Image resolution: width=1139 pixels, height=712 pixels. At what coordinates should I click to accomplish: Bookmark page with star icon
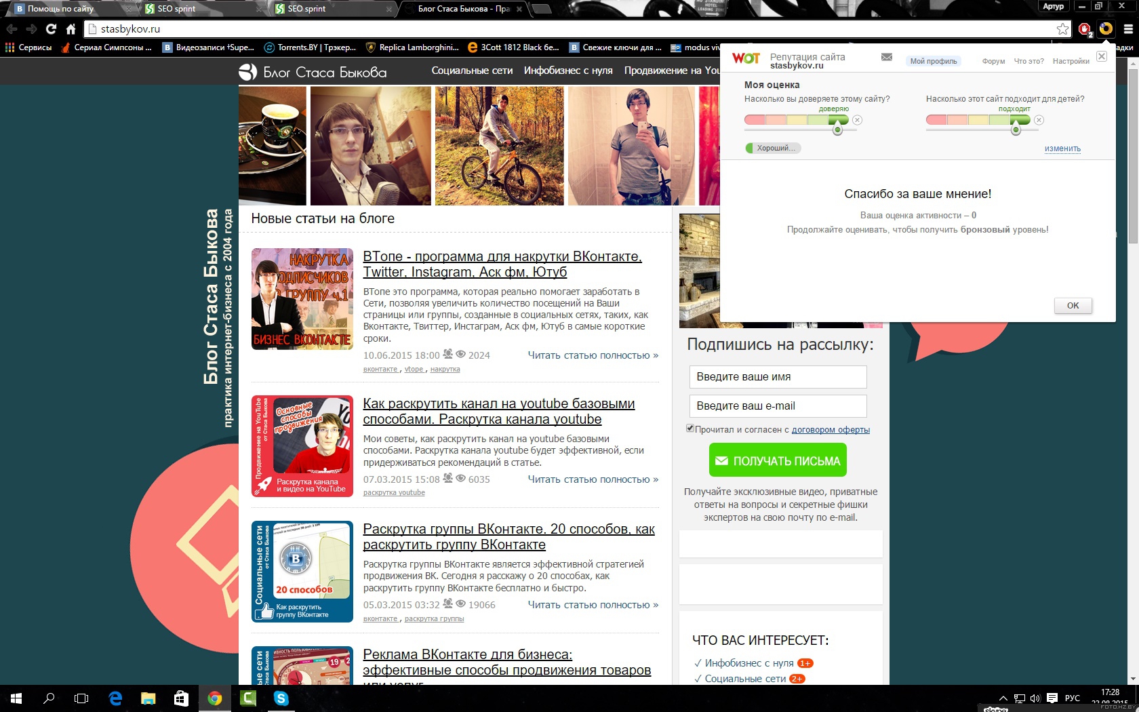1062,29
